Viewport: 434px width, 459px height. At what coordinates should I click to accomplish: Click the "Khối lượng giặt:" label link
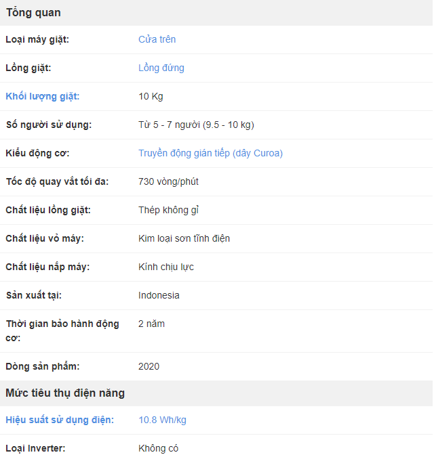click(42, 96)
